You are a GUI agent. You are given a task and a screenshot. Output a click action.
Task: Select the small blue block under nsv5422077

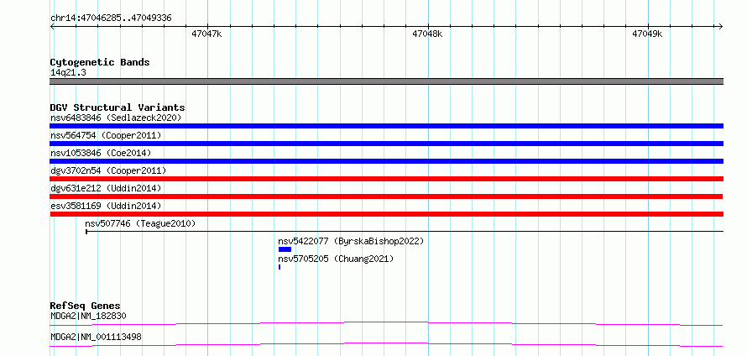285,249
